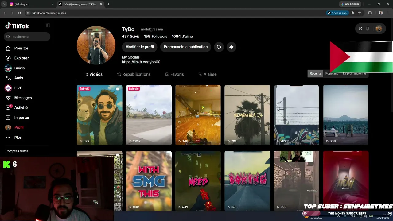
Task: Open the pinned video with 592 views
Action: tap(99, 115)
